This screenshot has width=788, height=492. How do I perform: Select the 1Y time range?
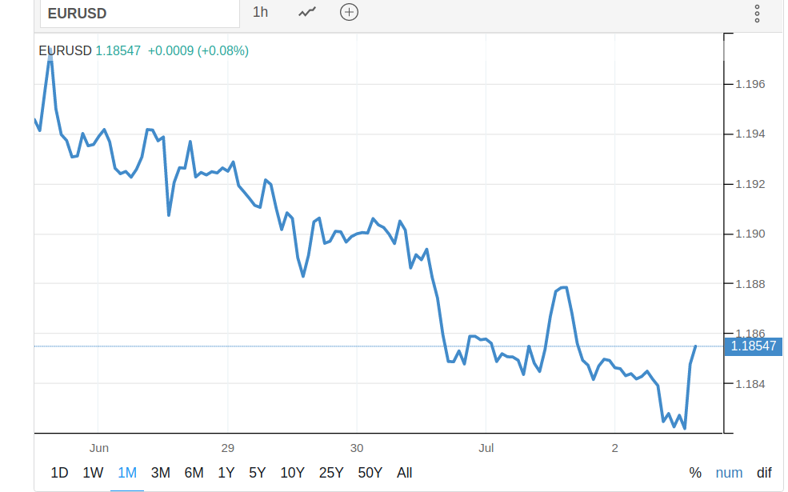coord(226,473)
